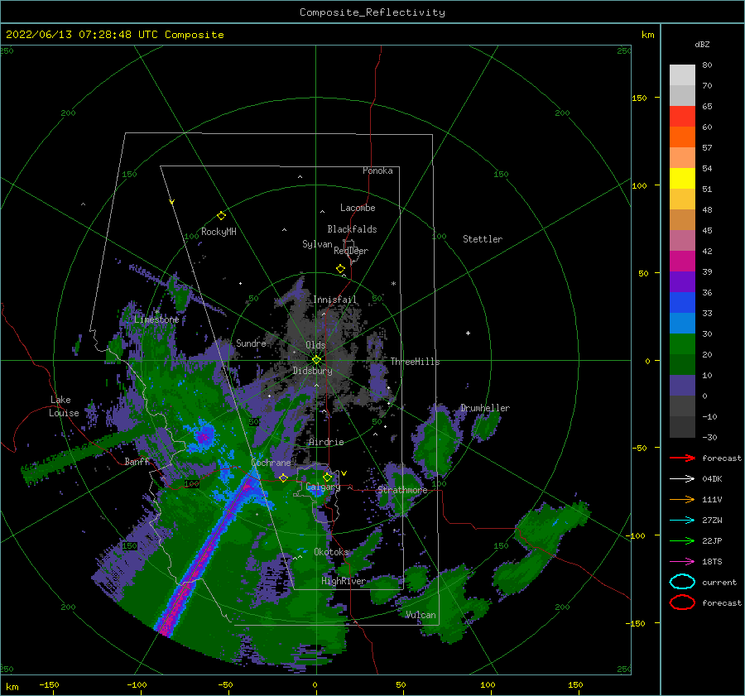Click the green 22JP arrow icon
The width and height of the screenshot is (745, 696).
click(682, 540)
